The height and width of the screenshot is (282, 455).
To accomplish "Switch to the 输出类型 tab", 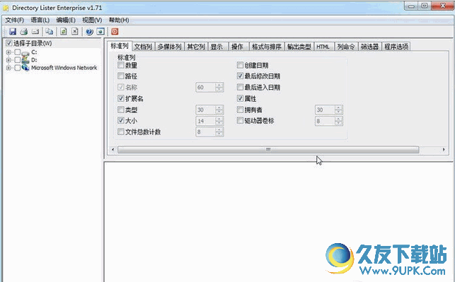I will click(299, 47).
